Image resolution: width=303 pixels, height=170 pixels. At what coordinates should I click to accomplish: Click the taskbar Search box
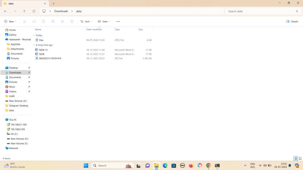click(113, 165)
